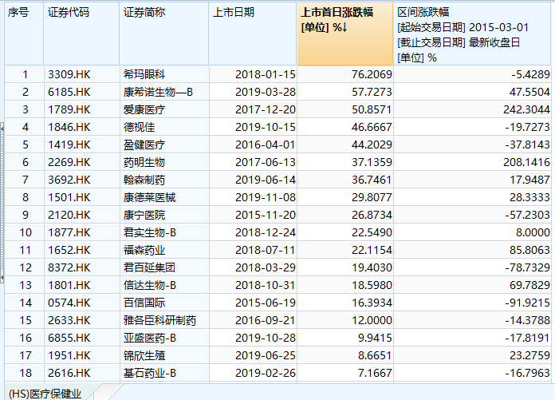This screenshot has height=400, width=555.
Task: Select code 1419.HK cell
Action: pyautogui.click(x=82, y=145)
